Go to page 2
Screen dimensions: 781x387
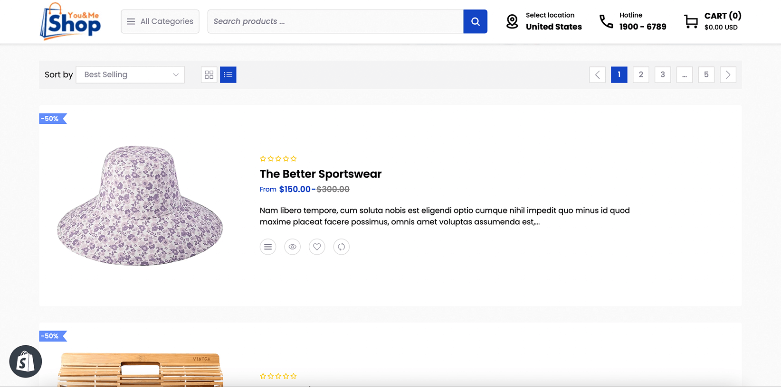pos(641,74)
